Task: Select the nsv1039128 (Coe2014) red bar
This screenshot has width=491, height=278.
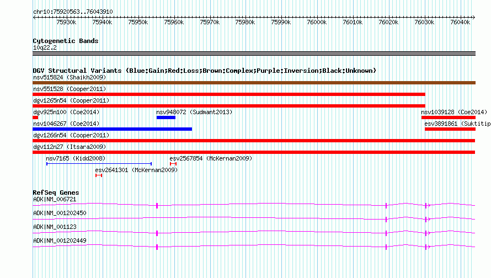Action: point(449,117)
